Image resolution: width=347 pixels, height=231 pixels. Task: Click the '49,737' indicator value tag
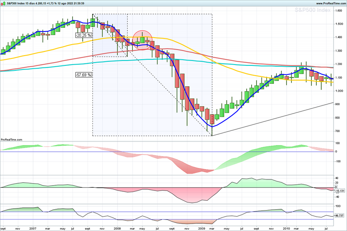click(x=340, y=215)
